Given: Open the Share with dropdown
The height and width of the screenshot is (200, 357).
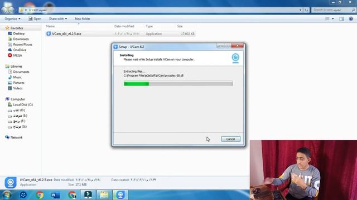Looking at the screenshot, I should pyautogui.click(x=58, y=18).
